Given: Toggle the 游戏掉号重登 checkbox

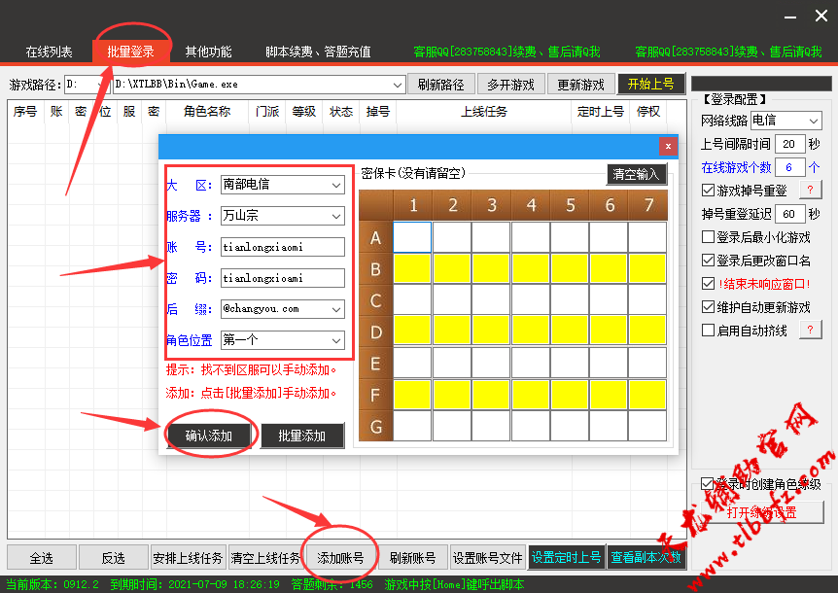Looking at the screenshot, I should (x=708, y=191).
